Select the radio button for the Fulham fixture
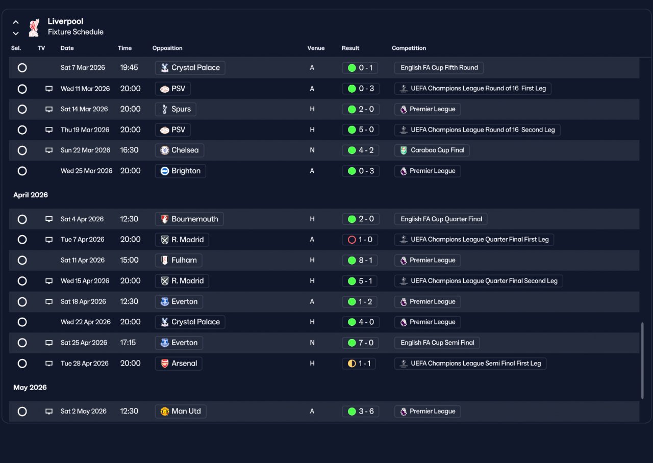 coord(22,261)
